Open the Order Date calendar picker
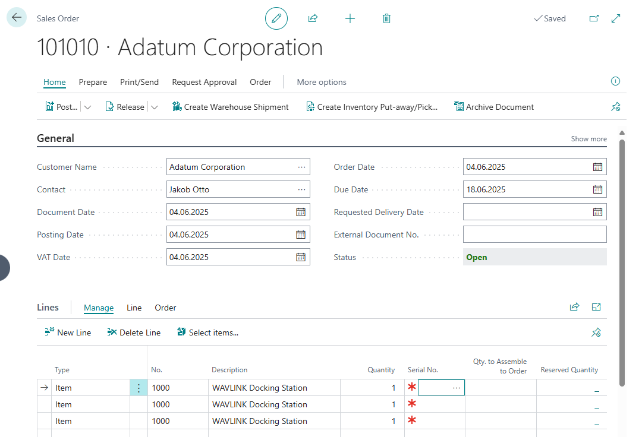The width and height of the screenshot is (642, 437). tap(597, 167)
